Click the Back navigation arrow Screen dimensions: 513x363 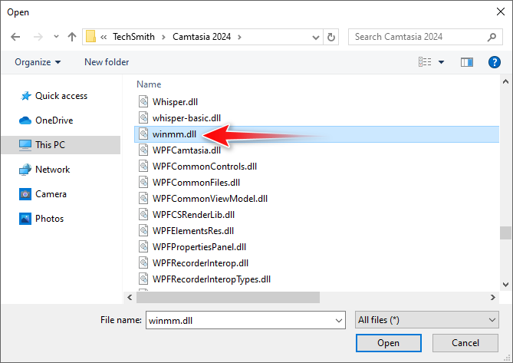15,37
